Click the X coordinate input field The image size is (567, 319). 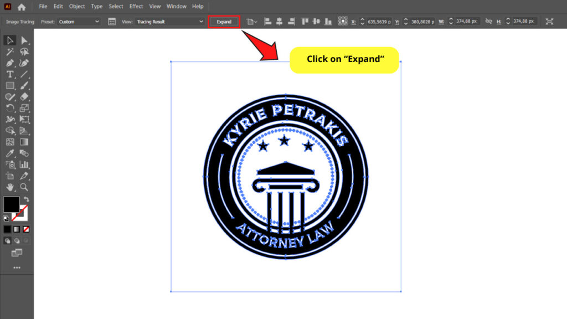coord(379,22)
